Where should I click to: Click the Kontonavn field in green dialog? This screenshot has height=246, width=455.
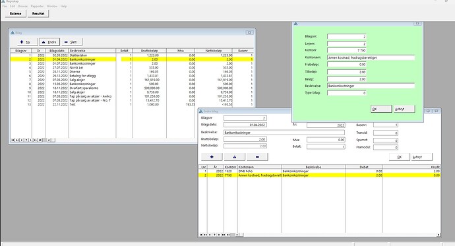click(x=371, y=58)
